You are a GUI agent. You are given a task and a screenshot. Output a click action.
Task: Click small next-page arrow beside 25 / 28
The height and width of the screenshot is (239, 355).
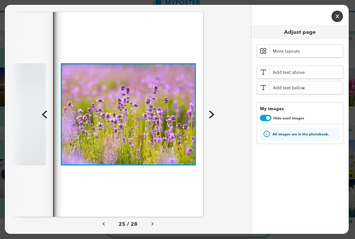coord(152,224)
